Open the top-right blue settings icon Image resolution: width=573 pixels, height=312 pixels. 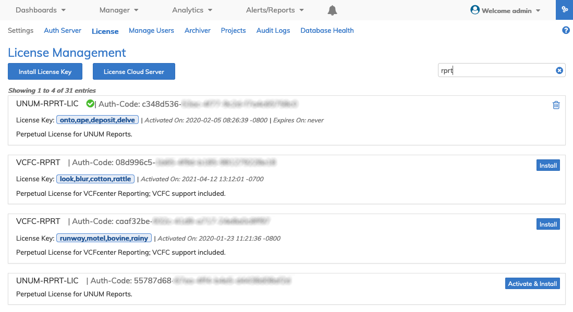point(564,10)
